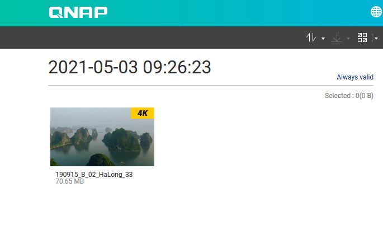The image size is (383, 234).
Task: Toggle the four-square selection grid icon
Action: (362, 38)
